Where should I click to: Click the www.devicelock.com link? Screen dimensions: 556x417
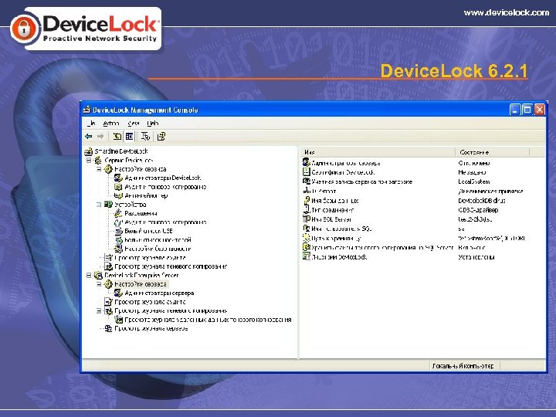pyautogui.click(x=507, y=13)
